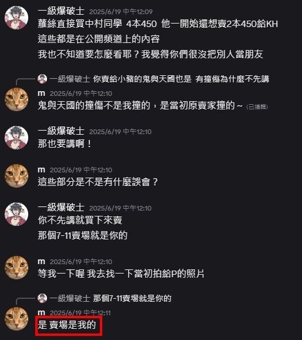The height and width of the screenshot is (340, 302).
Task: Click small reply avatar before 你賣給小豬的鬼與天國
Action: 42,79
